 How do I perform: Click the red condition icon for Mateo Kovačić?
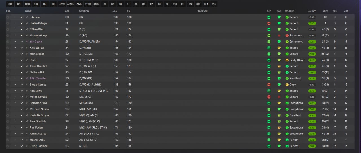click(x=279, y=97)
